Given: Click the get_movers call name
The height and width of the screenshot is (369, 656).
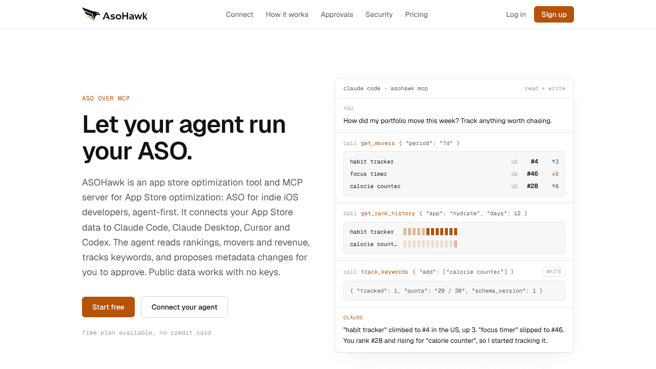Looking at the screenshot, I should click(378, 143).
